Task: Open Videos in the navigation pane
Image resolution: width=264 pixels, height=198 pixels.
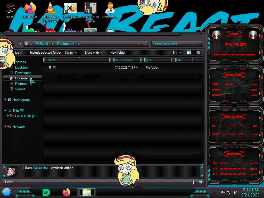Action: pyautogui.click(x=20, y=89)
